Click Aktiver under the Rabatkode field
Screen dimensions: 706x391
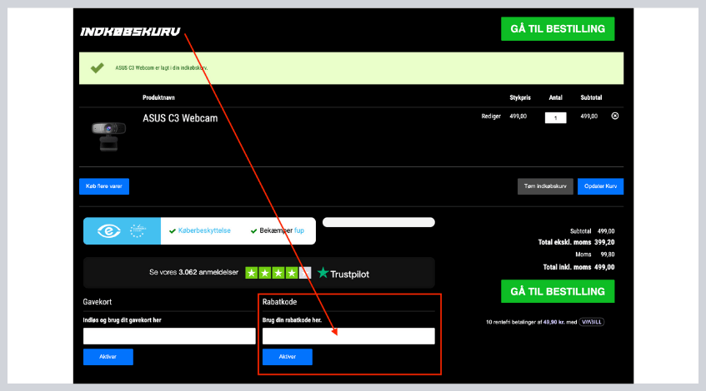pos(287,357)
